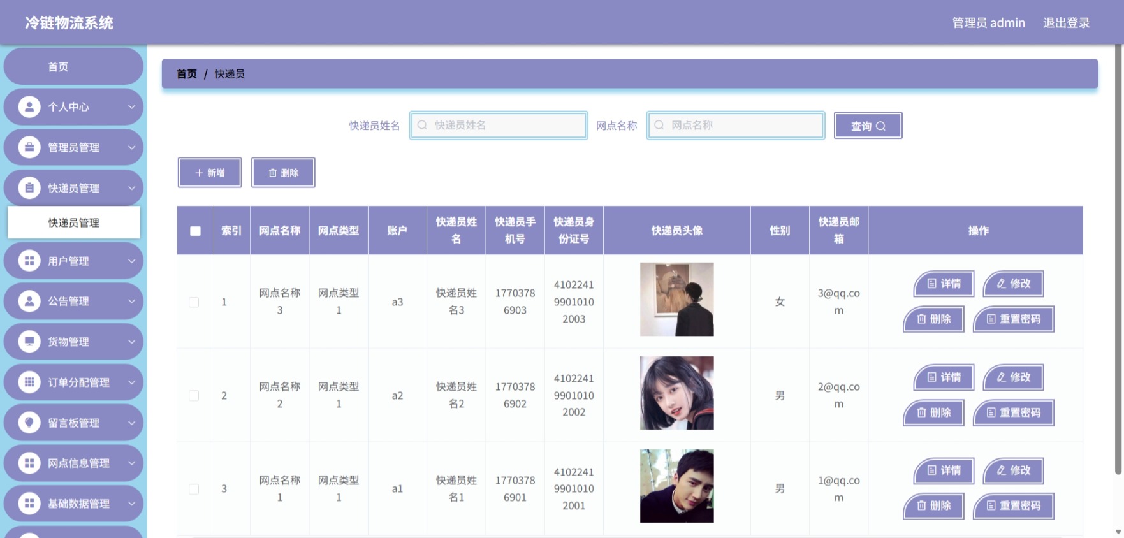Select the 快递员管理 submenu item
Screen dimensions: 1124x538
click(x=73, y=222)
